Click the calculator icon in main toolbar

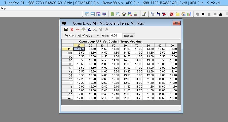click(135, 14)
